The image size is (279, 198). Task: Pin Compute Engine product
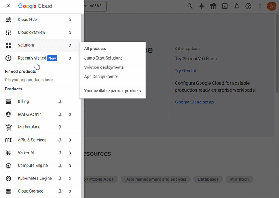[60, 166]
